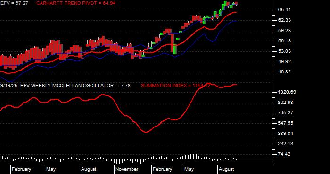Select the 53.03 price axis value
Image resolution: width=330 pixels, height=174 pixels.
click(284, 51)
